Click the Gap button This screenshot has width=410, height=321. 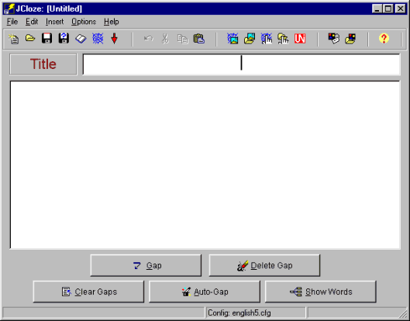146,265
